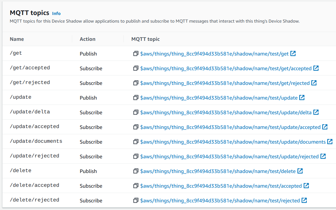Screen dimensions: 336x210
Task: Open external link icon for /update/rejected
Action: pos(323,156)
